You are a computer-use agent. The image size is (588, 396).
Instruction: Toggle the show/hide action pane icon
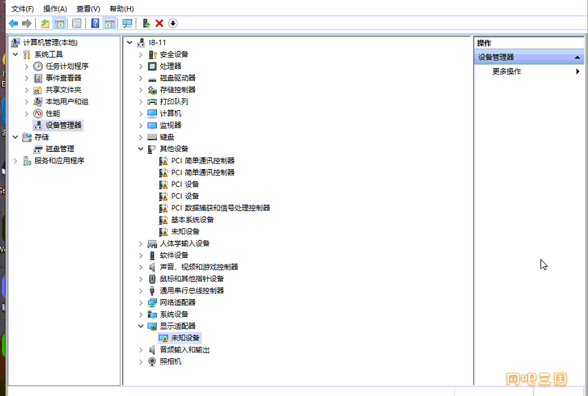point(109,23)
